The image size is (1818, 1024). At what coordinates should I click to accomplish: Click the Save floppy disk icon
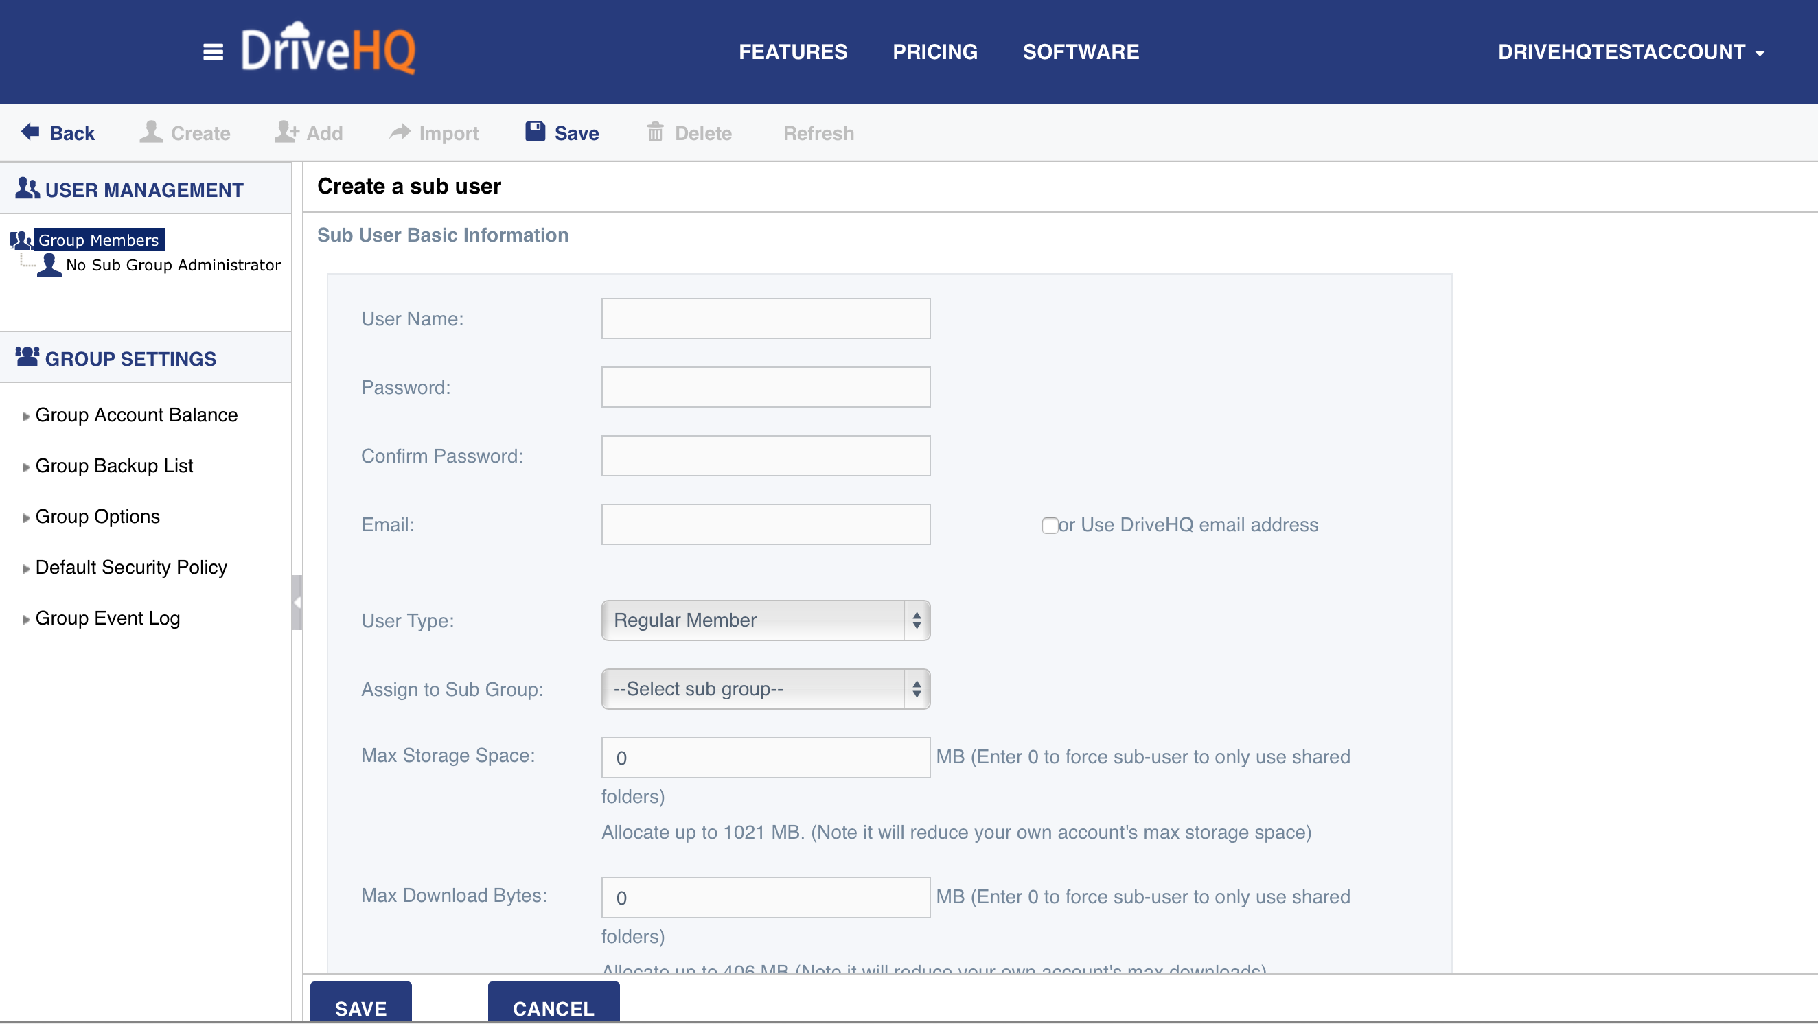pyautogui.click(x=535, y=132)
